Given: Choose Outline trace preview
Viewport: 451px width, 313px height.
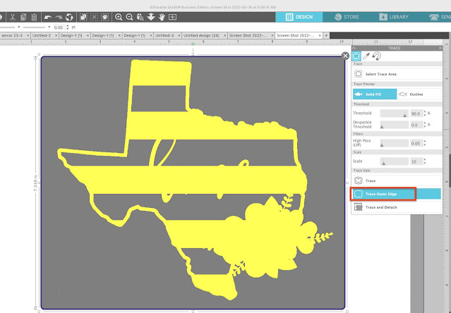Looking at the screenshot, I should pyautogui.click(x=419, y=94).
